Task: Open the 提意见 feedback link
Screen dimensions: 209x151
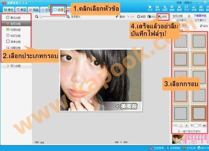Action: pyautogui.click(x=188, y=3)
